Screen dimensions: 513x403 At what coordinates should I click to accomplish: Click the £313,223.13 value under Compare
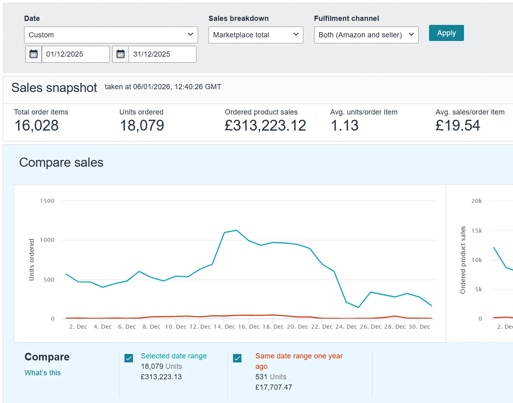pyautogui.click(x=161, y=377)
